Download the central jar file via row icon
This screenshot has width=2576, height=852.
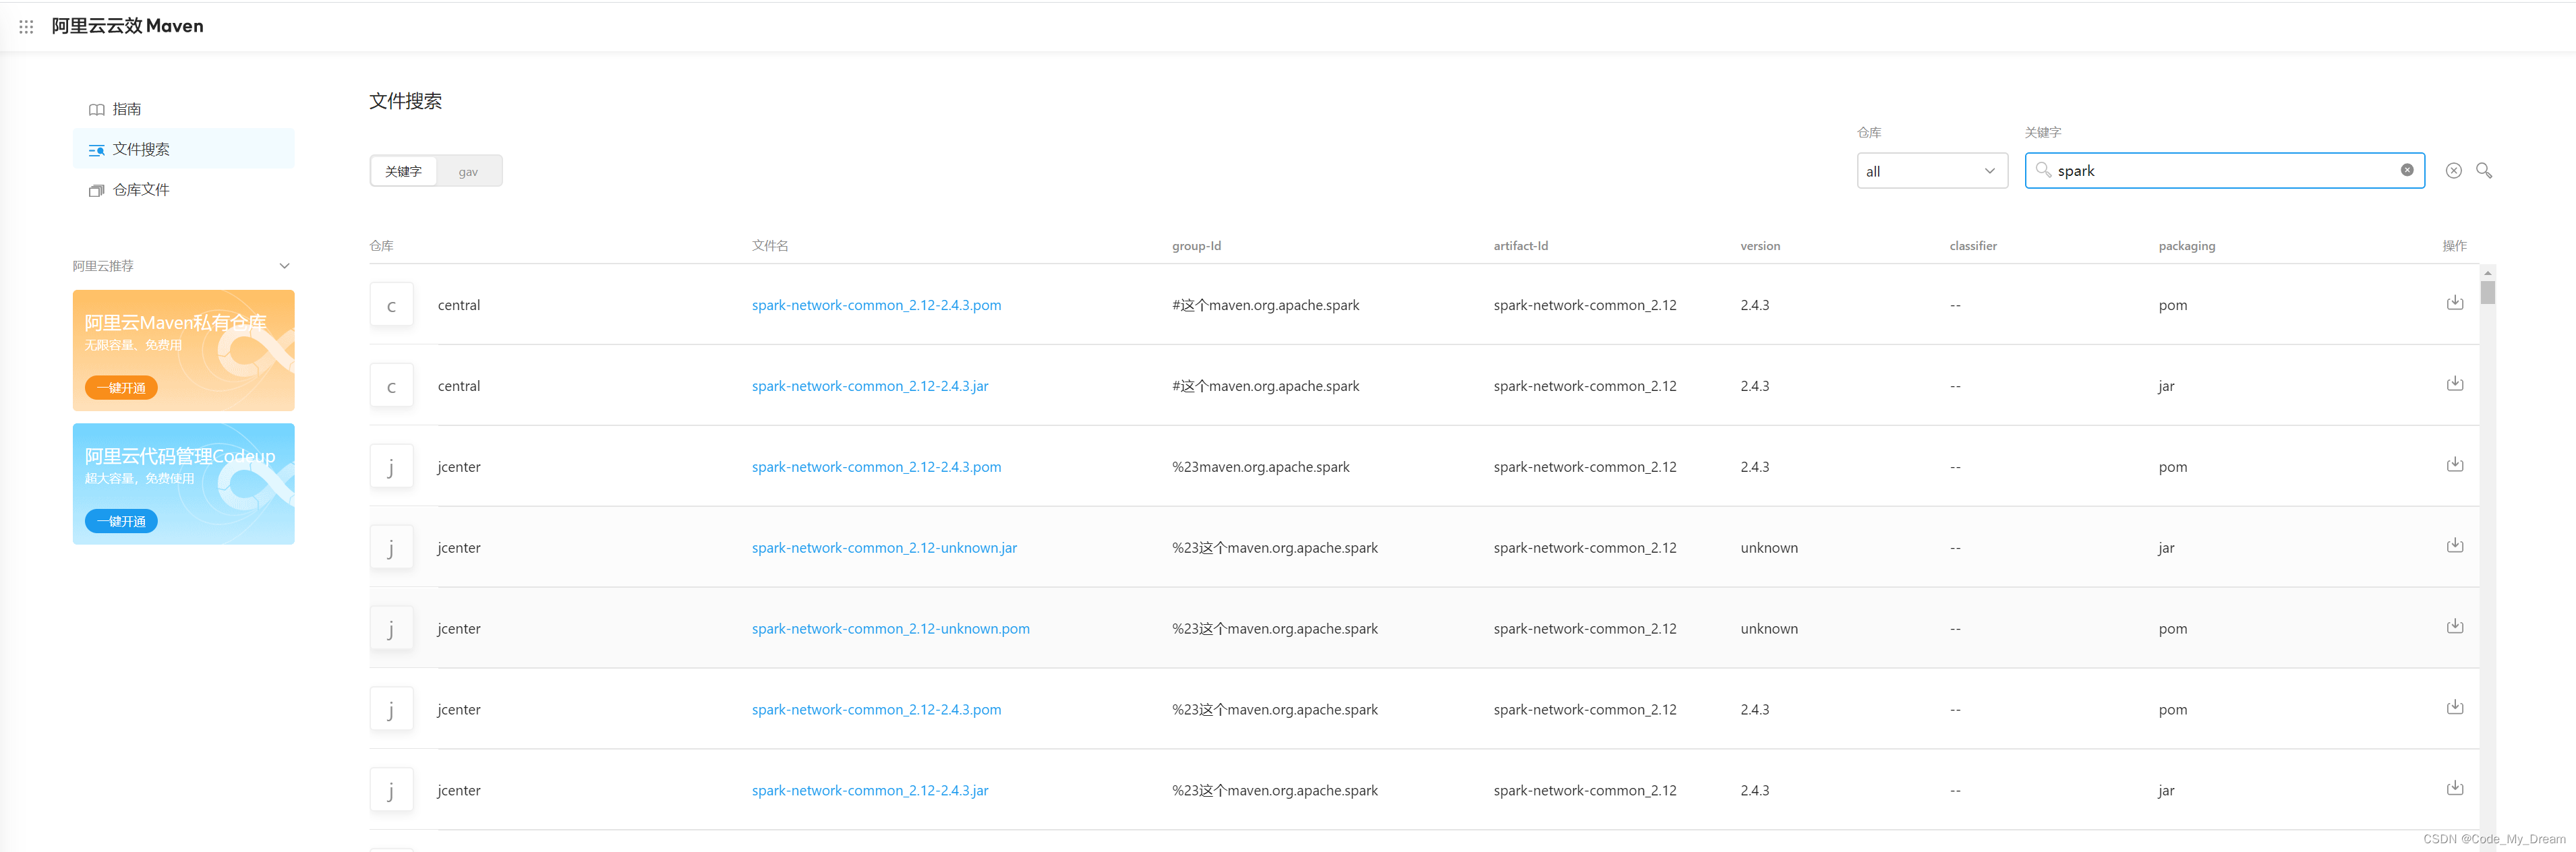pos(2454,383)
